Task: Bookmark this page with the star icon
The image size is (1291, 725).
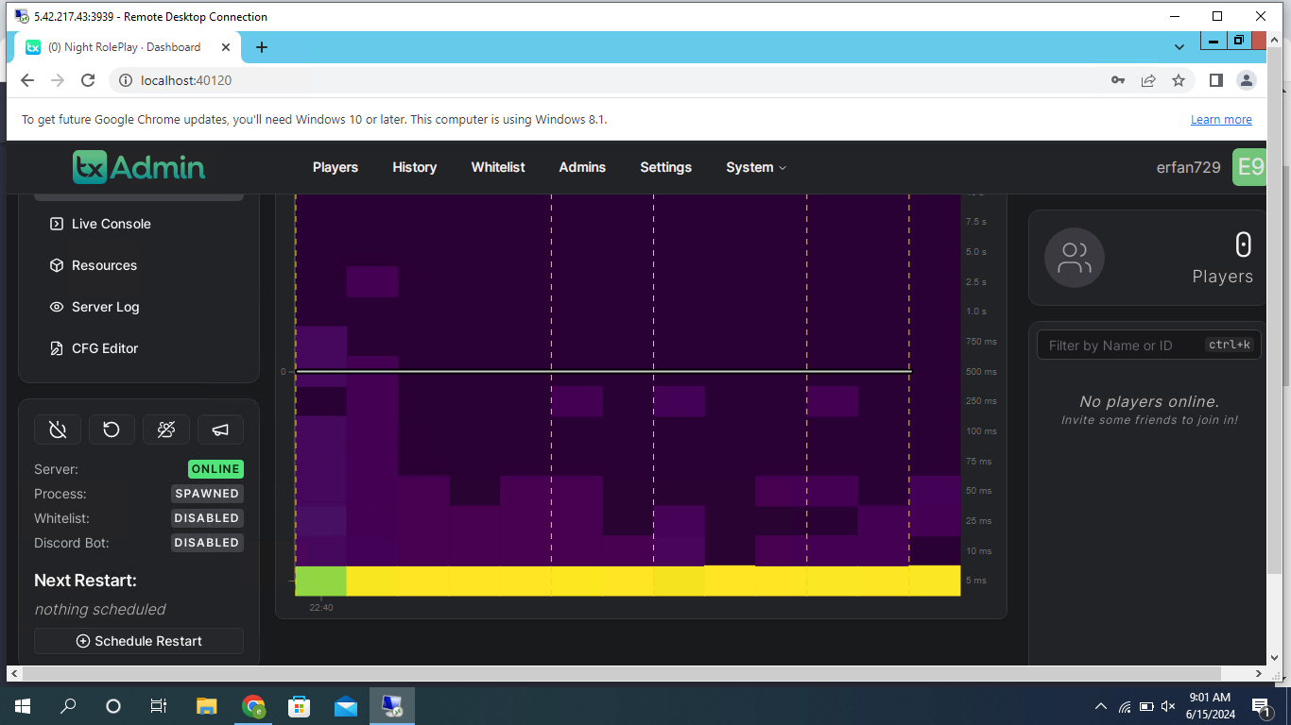Action: click(1179, 80)
